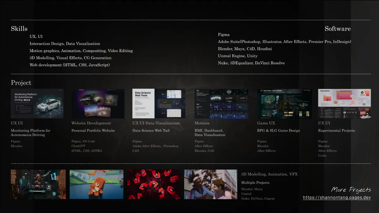This screenshot has height=213, width=379.
Task: Click the Project section heading
Action: 21,83
